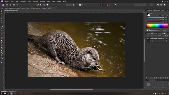Image resolution: width=169 pixels, height=95 pixels.
Task: Switch to the Photo persona icon
Action: point(3,5)
